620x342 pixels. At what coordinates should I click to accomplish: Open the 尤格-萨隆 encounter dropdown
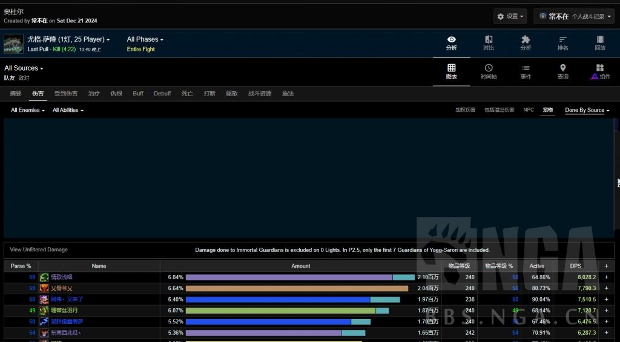click(68, 39)
